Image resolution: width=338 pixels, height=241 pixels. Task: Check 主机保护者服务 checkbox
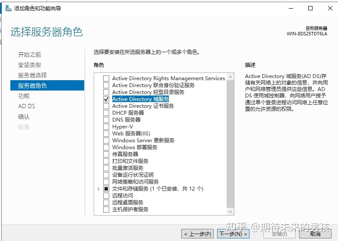pos(106,210)
